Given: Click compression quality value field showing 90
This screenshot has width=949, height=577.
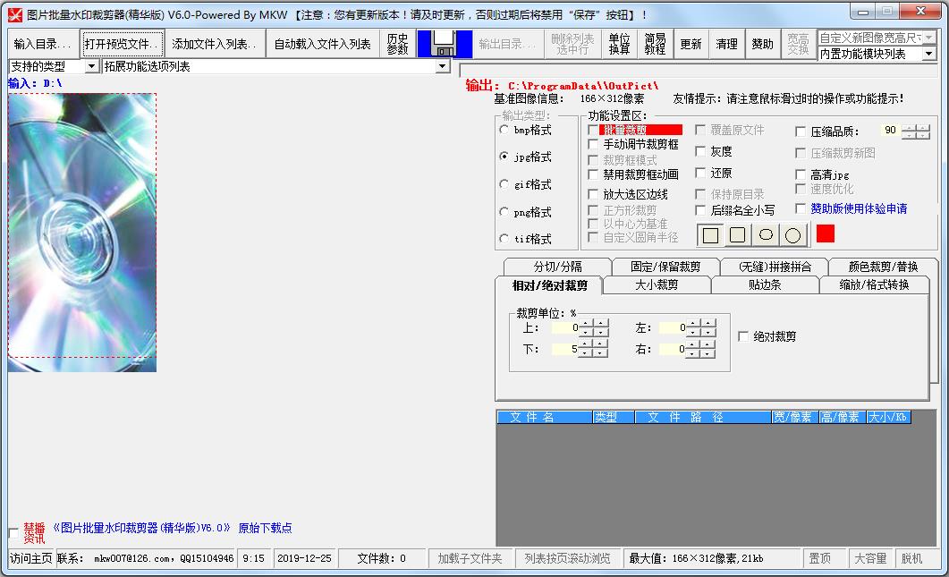Looking at the screenshot, I should (x=888, y=131).
